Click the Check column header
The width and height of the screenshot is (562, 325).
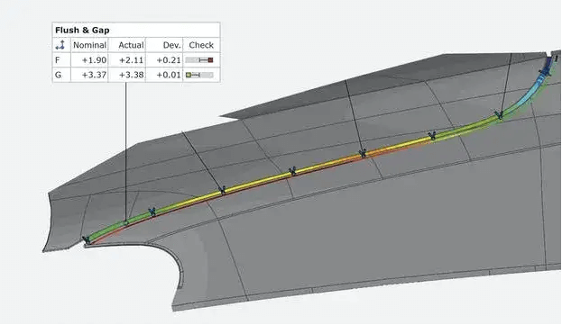coord(201,45)
